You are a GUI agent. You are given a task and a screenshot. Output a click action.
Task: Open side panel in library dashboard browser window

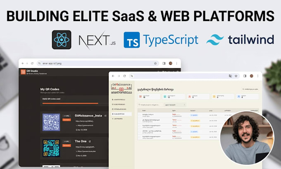[245, 76]
